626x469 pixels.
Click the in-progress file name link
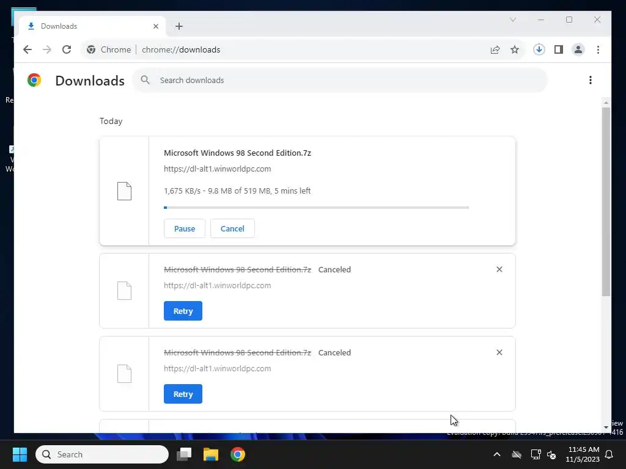click(x=237, y=153)
